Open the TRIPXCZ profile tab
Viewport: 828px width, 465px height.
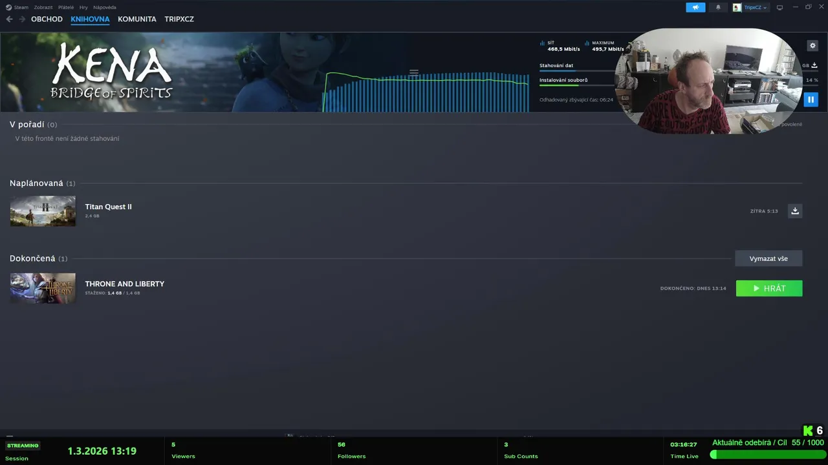tap(179, 19)
